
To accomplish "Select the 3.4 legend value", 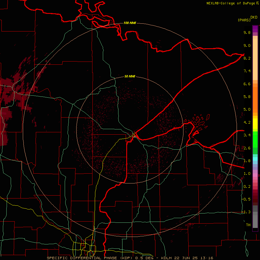I will point(247,135).
